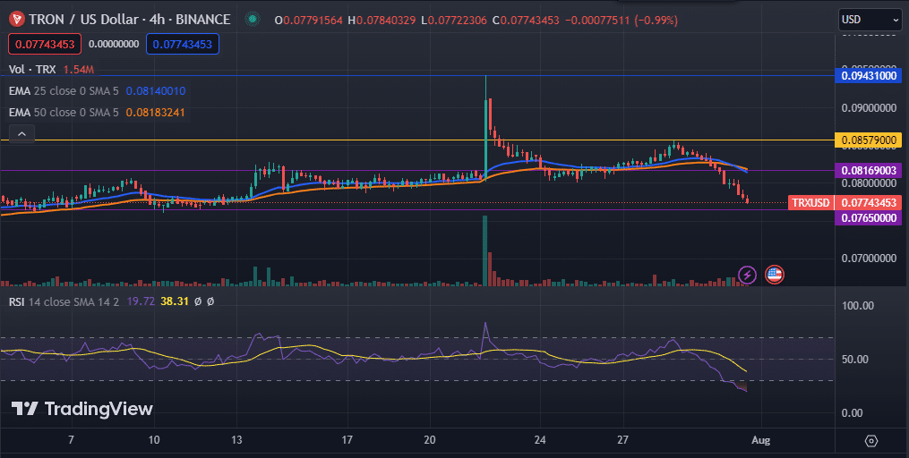This screenshot has height=458, width=909.
Task: Click the 0.07000000 price axis tick
Action: (869, 258)
